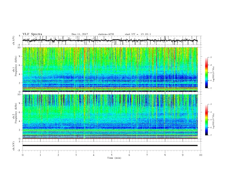This screenshot has width=226, height=174.
Task: Click the "station=ATH" header label
Action: pyautogui.click(x=106, y=34)
